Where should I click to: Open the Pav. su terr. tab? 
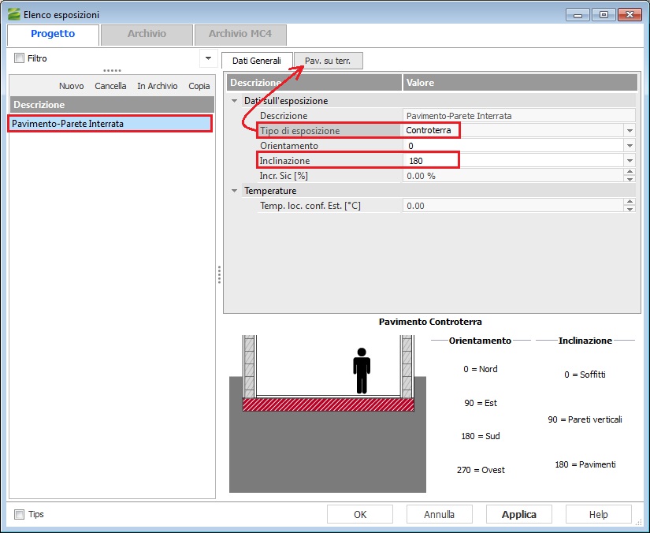[x=328, y=61]
